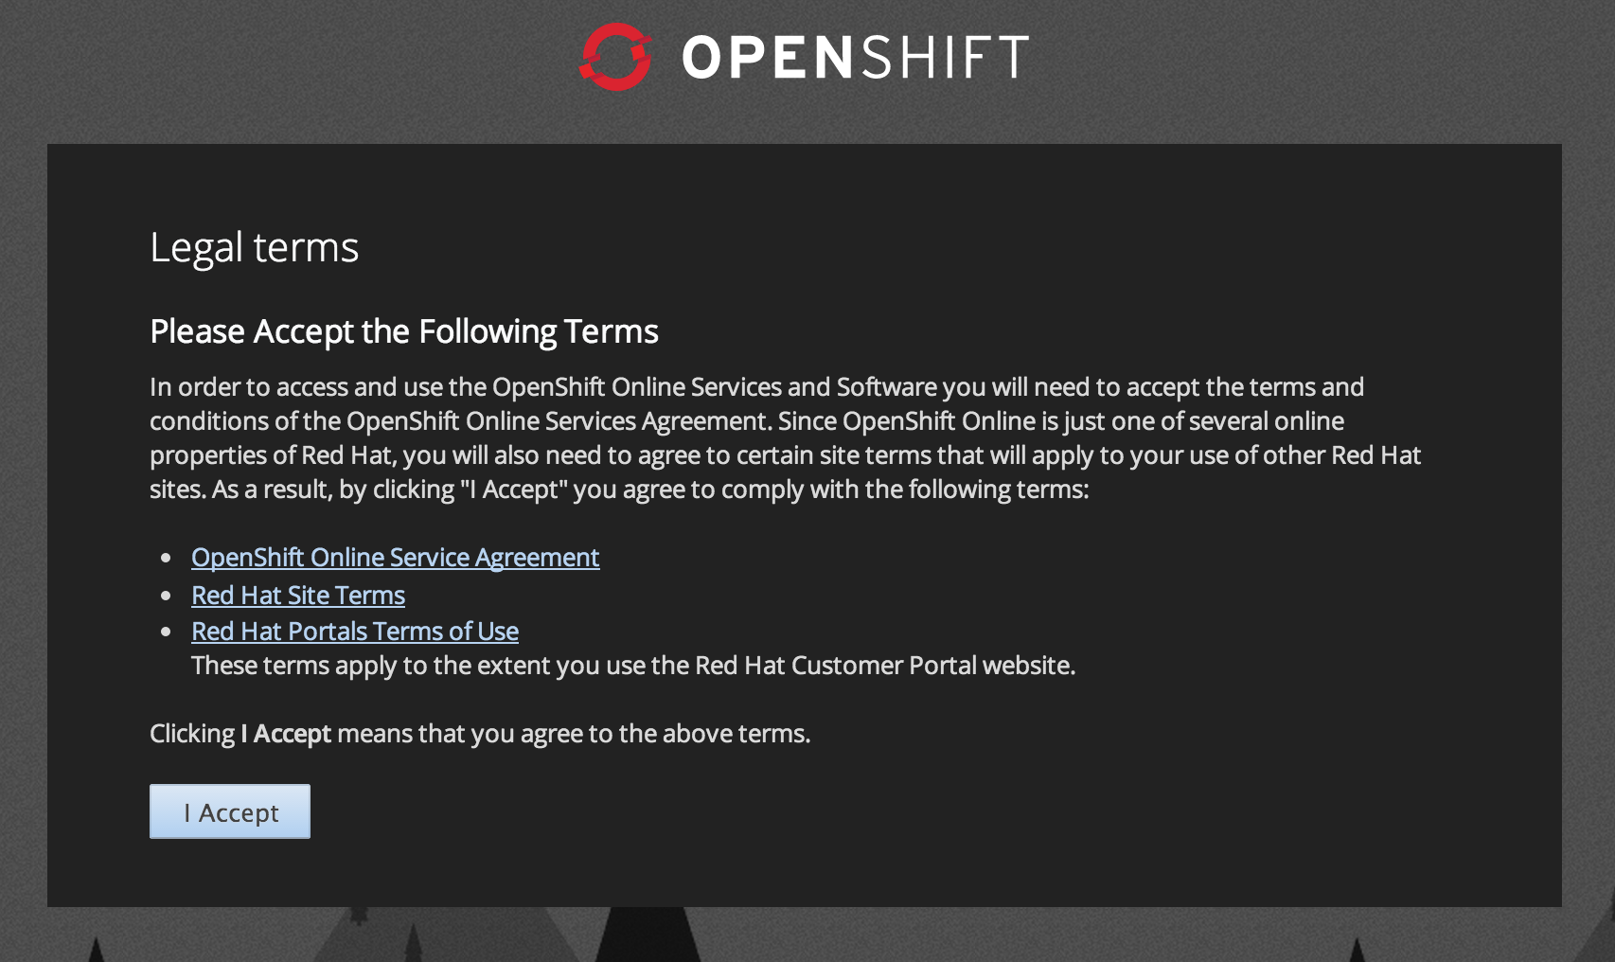The image size is (1615, 962).
Task: Click the OPENSHIFT wordmark in the header
Action: pos(855,57)
